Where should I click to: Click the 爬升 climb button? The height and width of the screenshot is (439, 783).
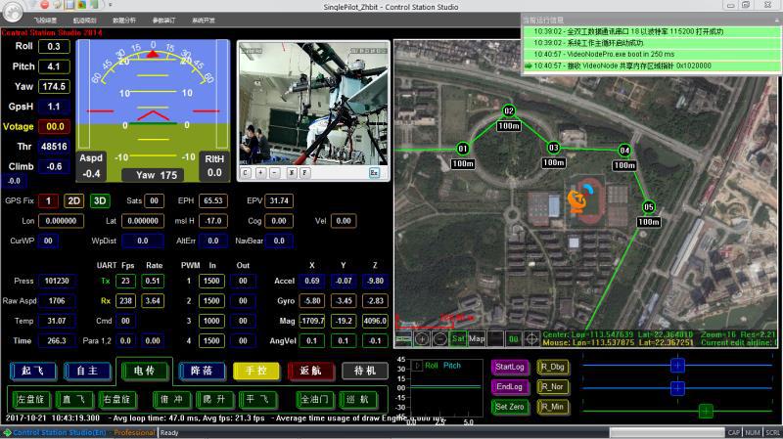pyautogui.click(x=214, y=399)
